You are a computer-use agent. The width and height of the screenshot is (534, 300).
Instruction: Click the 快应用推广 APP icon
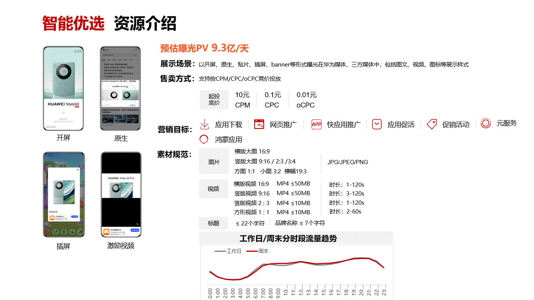coord(317,124)
